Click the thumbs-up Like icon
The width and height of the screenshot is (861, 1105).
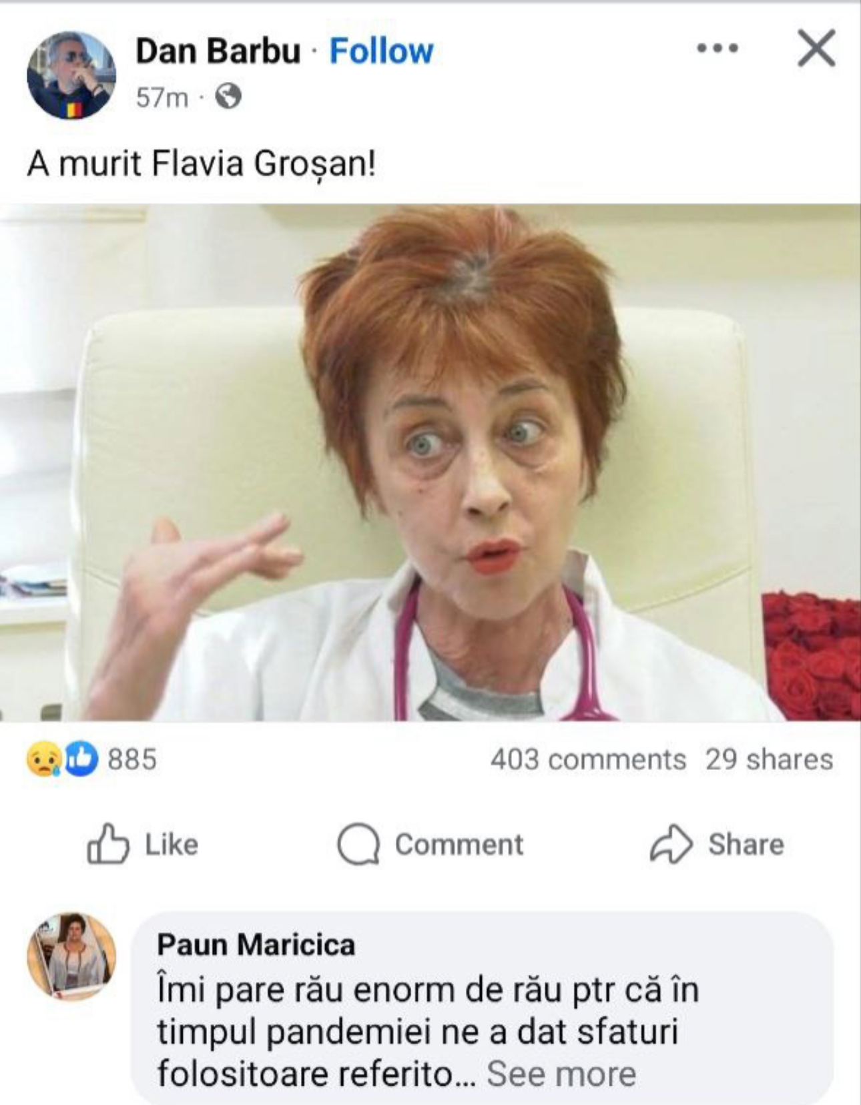point(107,845)
